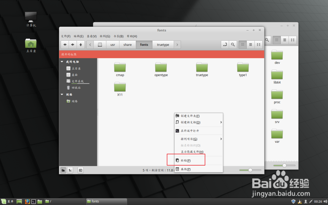Collapse the 网络 section
Viewport: 328px width, 205px height.
point(62,94)
